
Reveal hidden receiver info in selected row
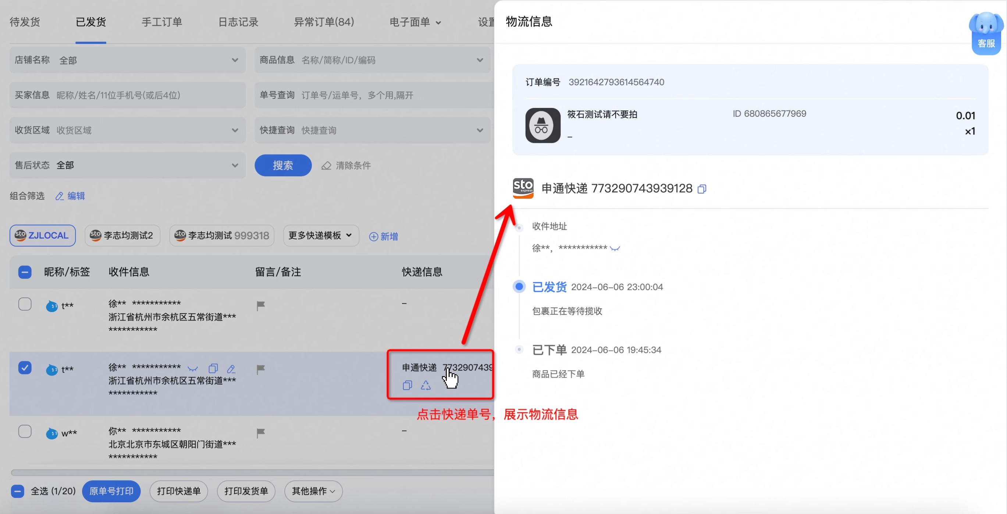click(193, 368)
